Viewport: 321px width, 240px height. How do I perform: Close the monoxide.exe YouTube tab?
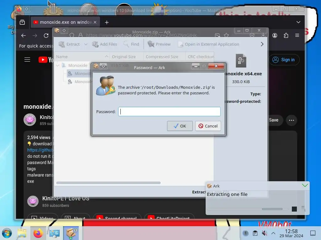95,22
